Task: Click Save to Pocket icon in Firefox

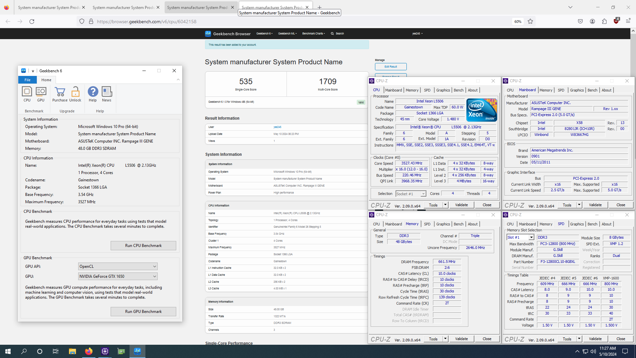Action: [580, 21]
